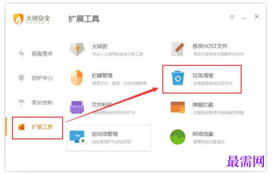The width and height of the screenshot is (272, 174).
Task: Click the 修改HOST文件 pencil icon
Action: [177, 49]
